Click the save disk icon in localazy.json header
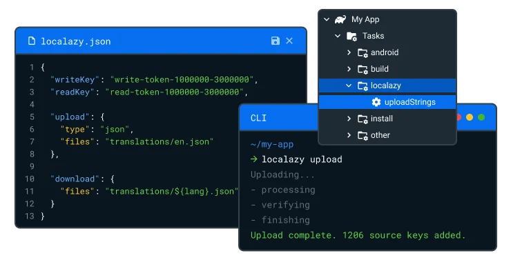The image size is (511, 262). [276, 41]
